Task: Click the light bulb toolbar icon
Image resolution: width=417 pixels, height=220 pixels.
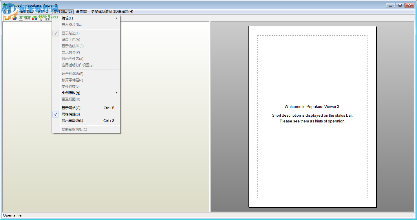Action: tap(41, 18)
